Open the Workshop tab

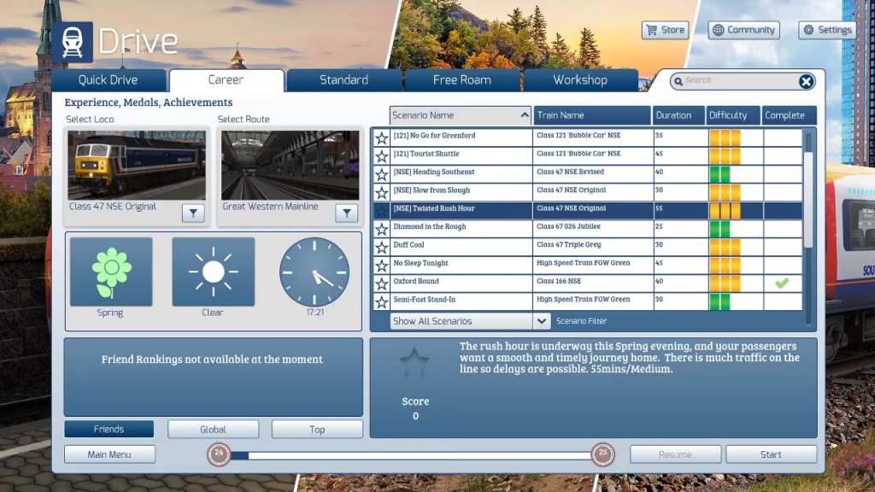click(x=580, y=80)
